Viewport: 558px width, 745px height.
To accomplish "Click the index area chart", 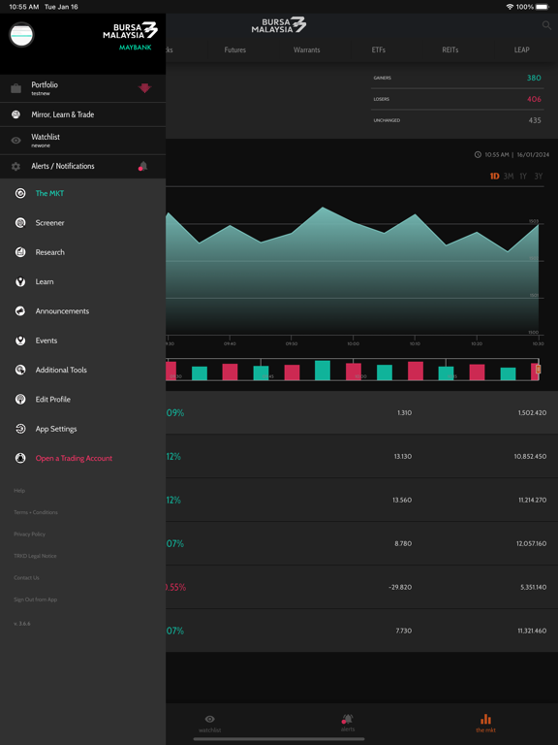I will [x=352, y=271].
